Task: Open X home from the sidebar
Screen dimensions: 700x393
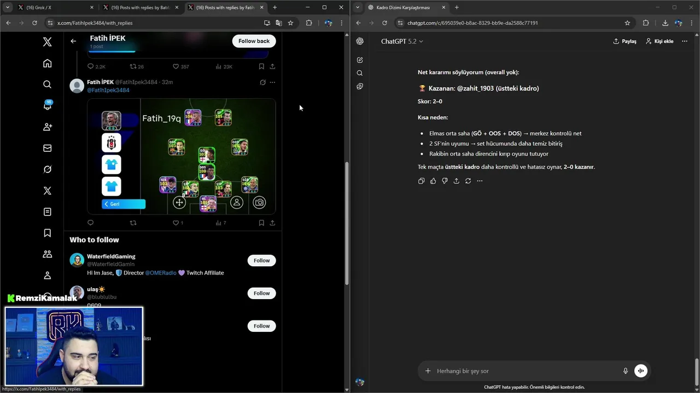Action: 48,63
